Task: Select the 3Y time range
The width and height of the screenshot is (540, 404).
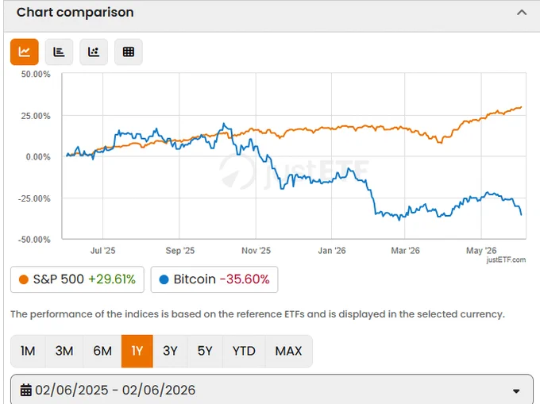Action: 170,351
